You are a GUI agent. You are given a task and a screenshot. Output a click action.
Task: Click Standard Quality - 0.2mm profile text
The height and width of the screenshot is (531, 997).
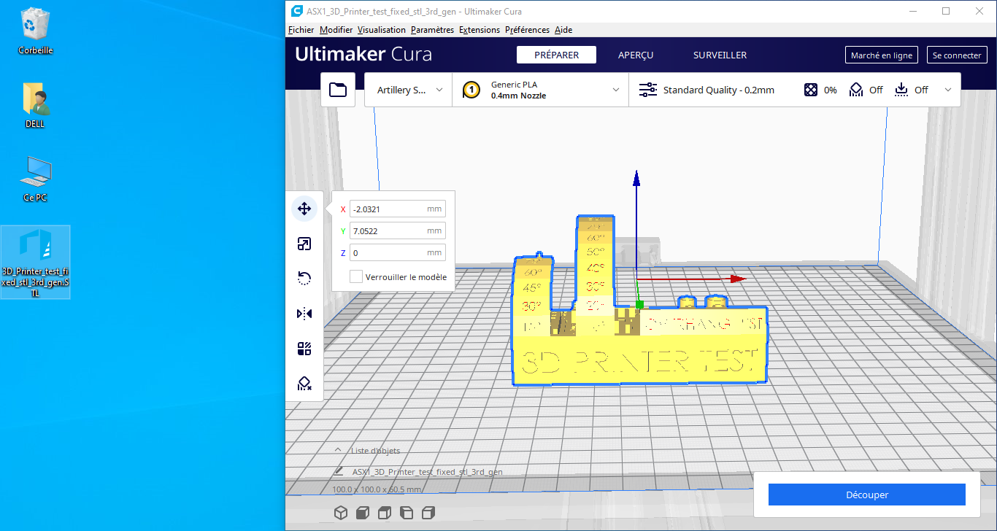coord(719,90)
